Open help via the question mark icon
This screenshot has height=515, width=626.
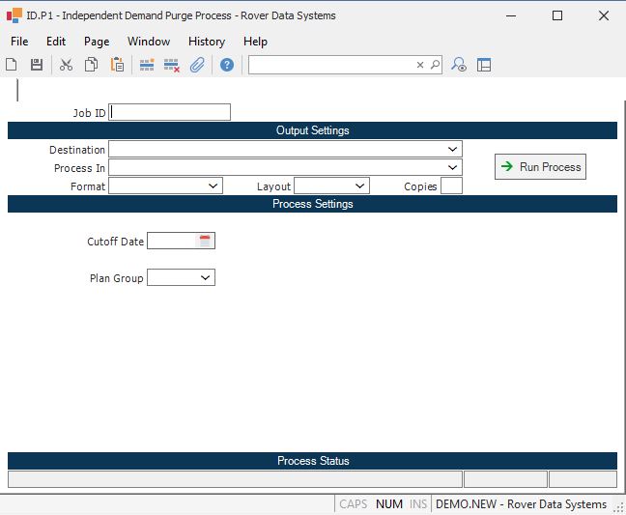(227, 65)
